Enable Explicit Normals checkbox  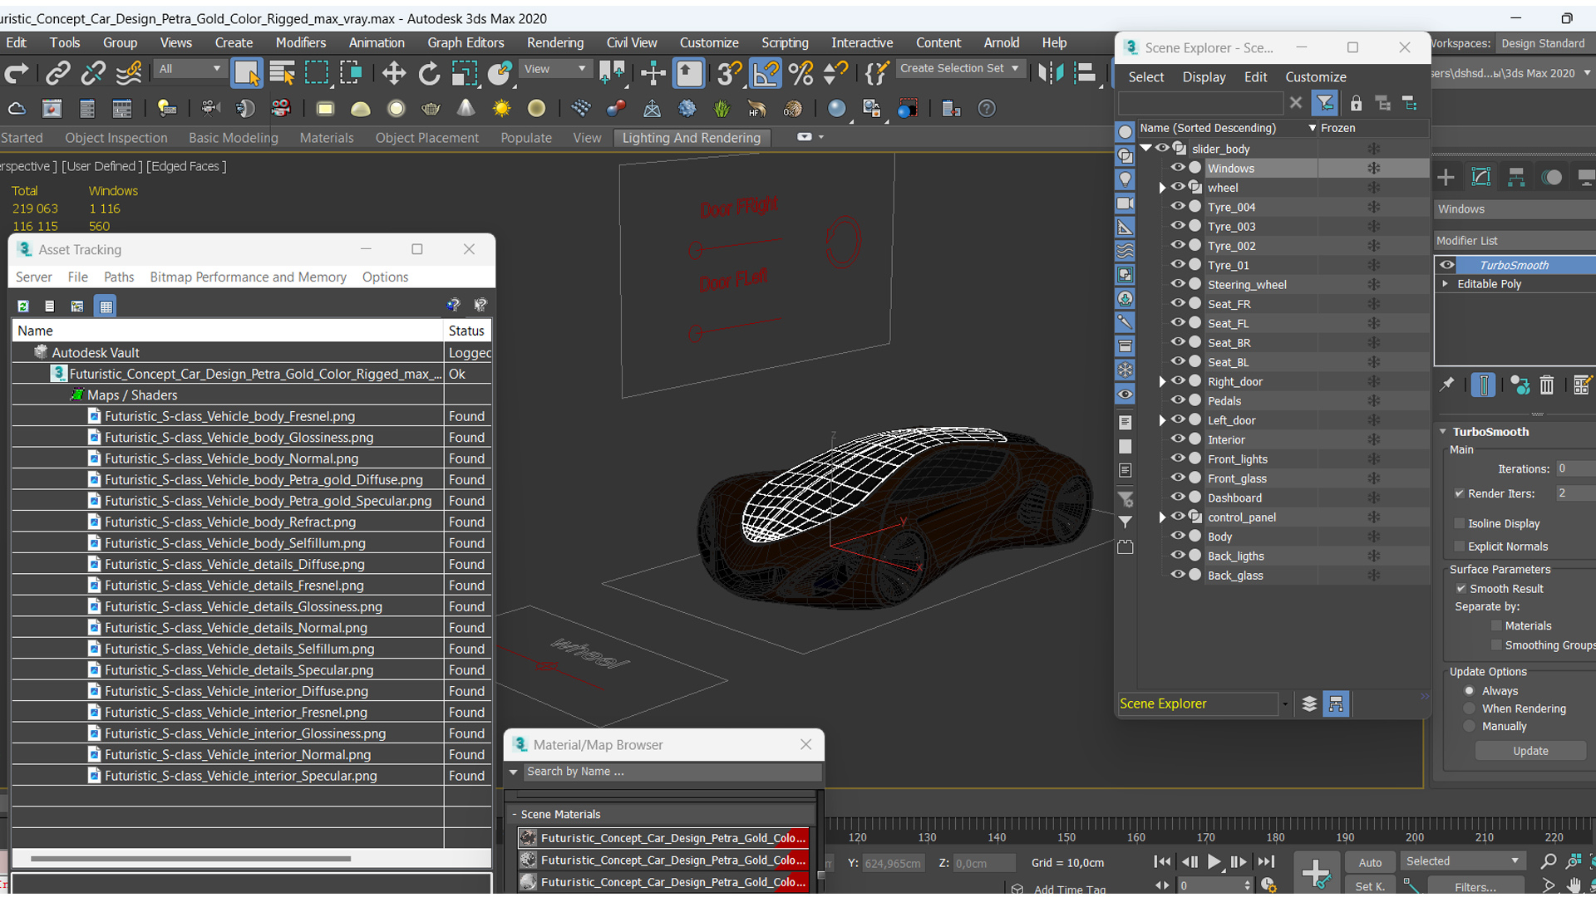click(x=1460, y=547)
